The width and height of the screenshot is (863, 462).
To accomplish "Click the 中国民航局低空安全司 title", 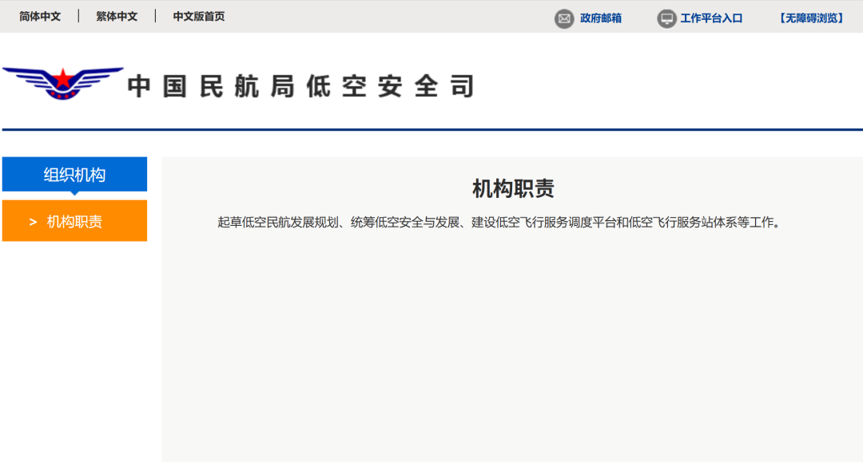I will click(301, 86).
